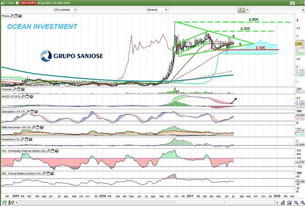Show instrument info with the 'i' icon
The height and width of the screenshot is (206, 305).
pos(17,3)
